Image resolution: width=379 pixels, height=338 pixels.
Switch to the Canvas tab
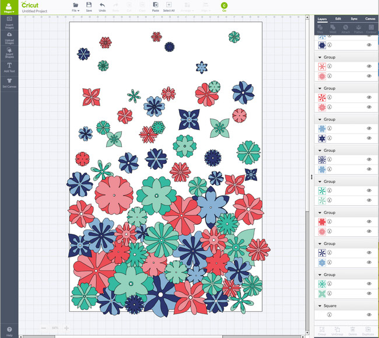(370, 19)
